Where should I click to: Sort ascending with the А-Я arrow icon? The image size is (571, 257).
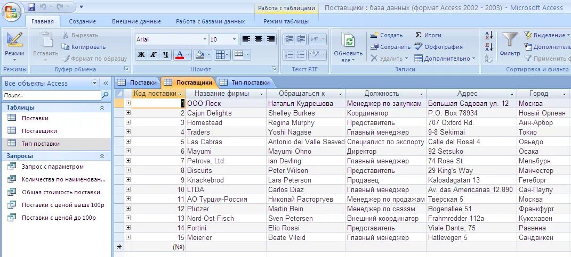pos(489,35)
